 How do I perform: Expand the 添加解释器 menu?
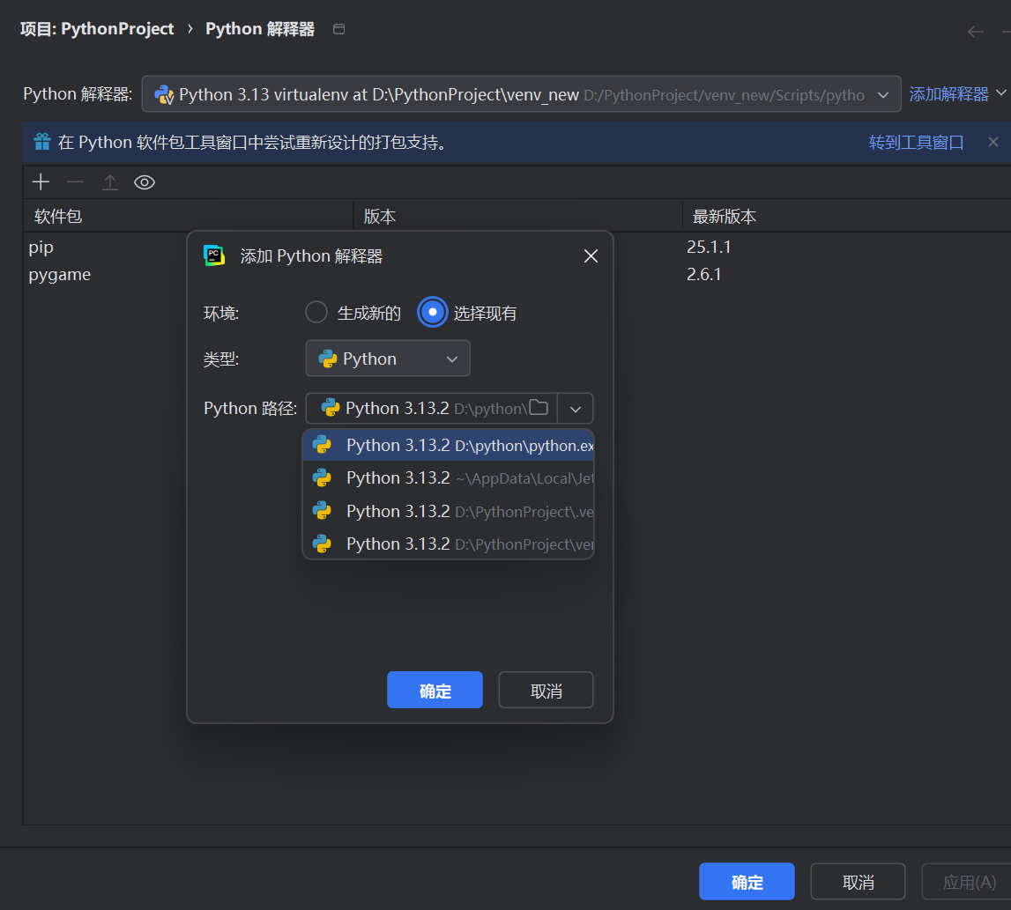[x=957, y=94]
